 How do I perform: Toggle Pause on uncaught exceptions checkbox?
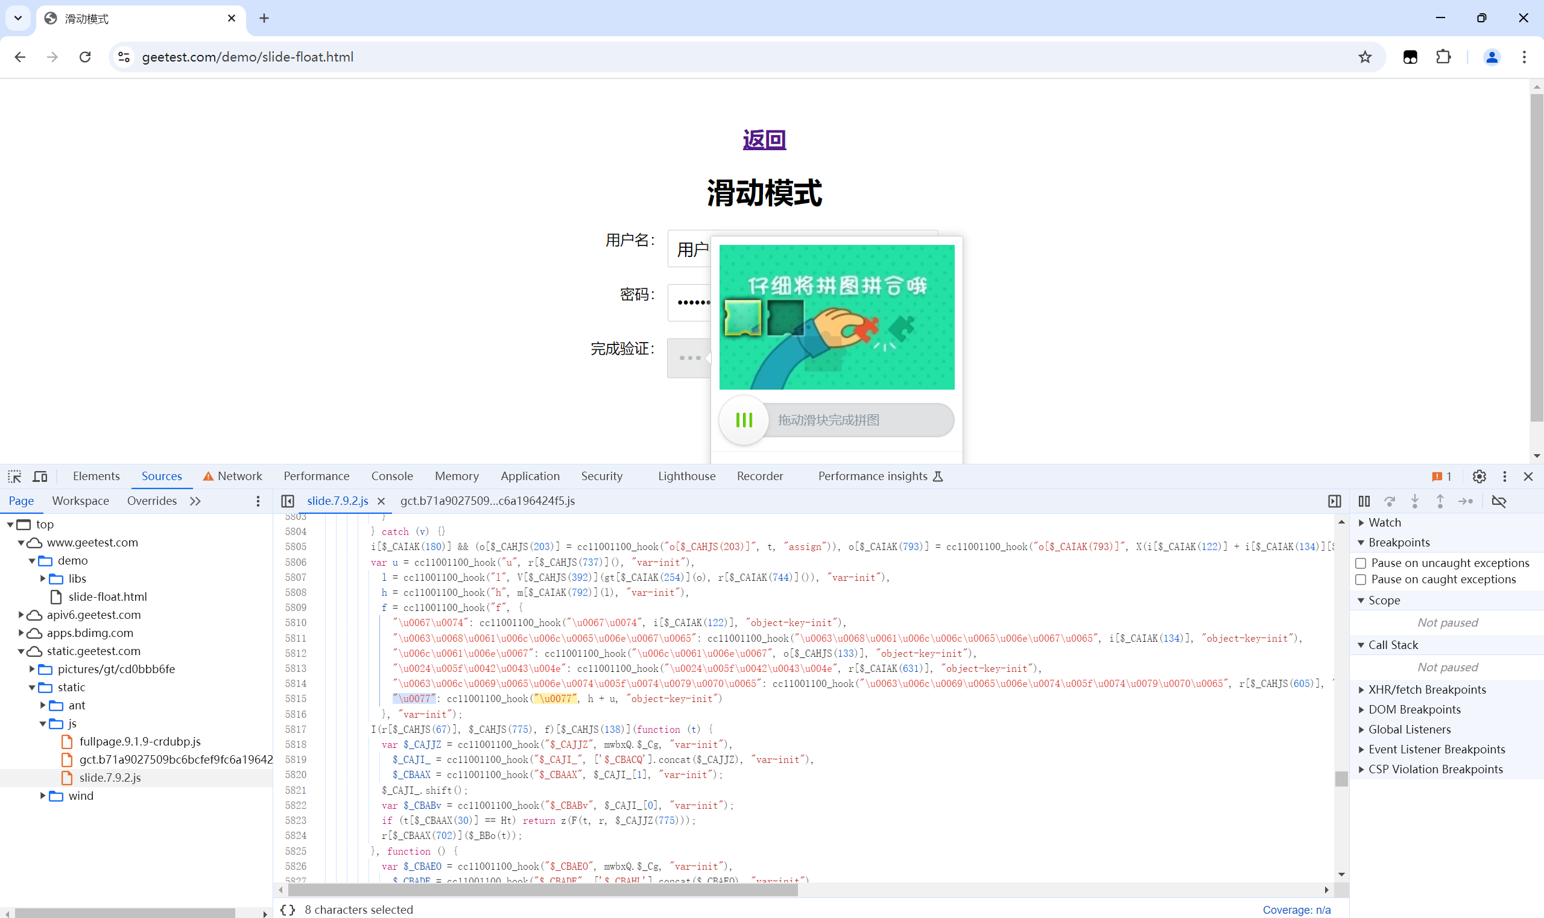[1361, 562]
